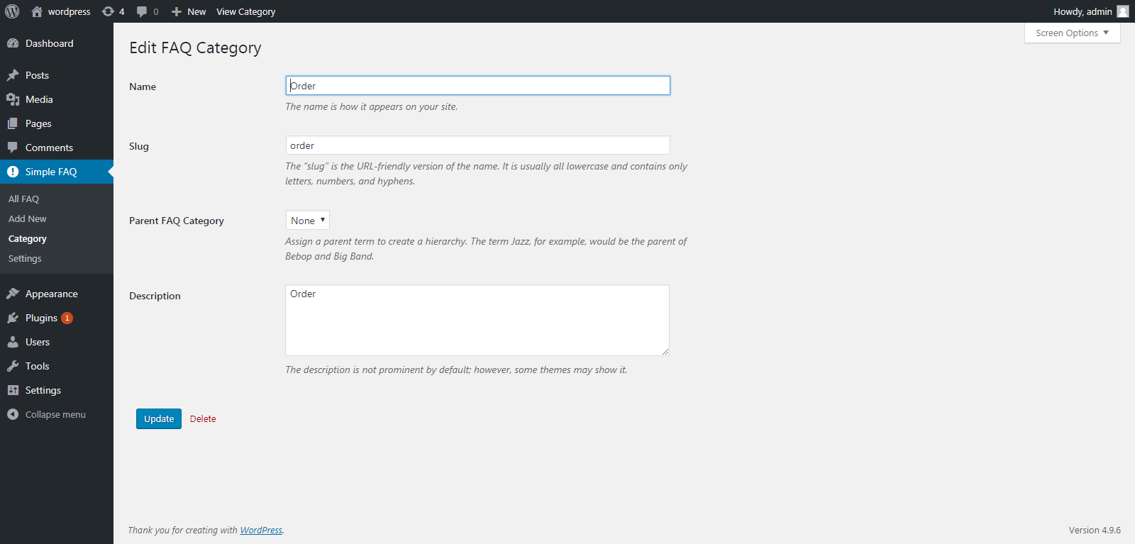This screenshot has height=544, width=1135.
Task: Open Simple FAQ Settings submenu
Action: pyautogui.click(x=25, y=258)
